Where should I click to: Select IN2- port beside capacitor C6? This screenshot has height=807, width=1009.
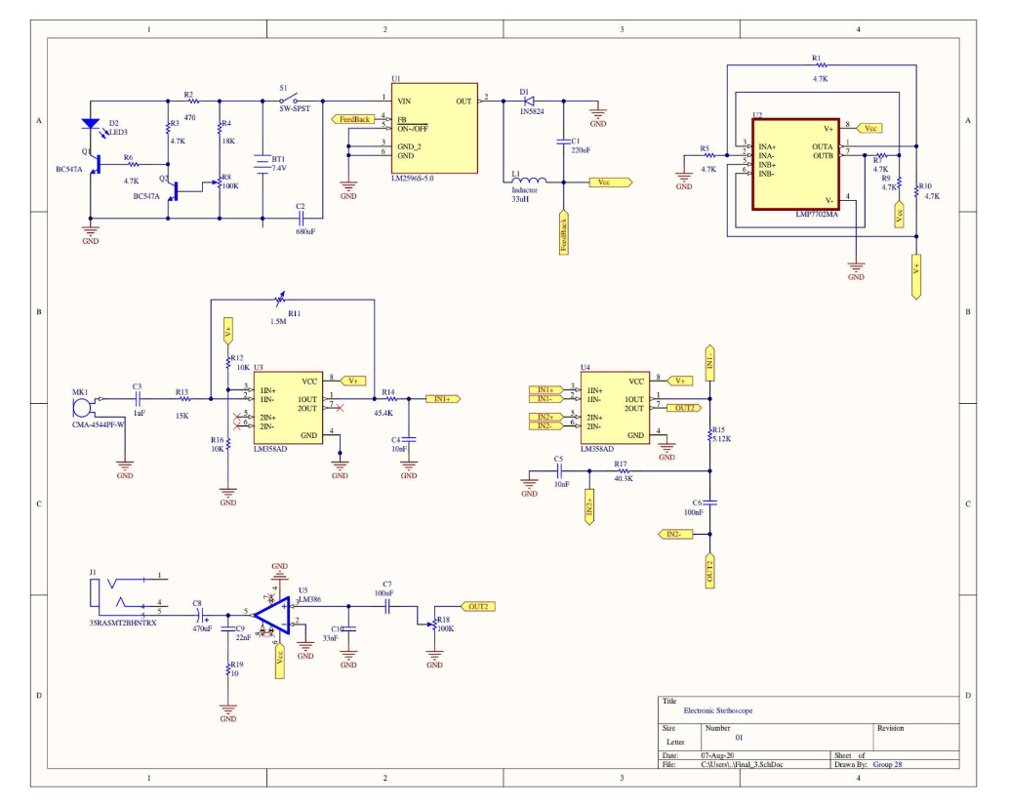(675, 534)
